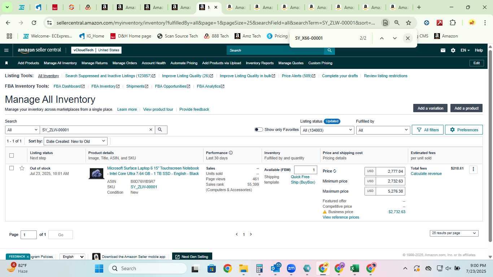Go to previous results page arrow
This screenshot has height=277, width=493.
(x=237, y=234)
